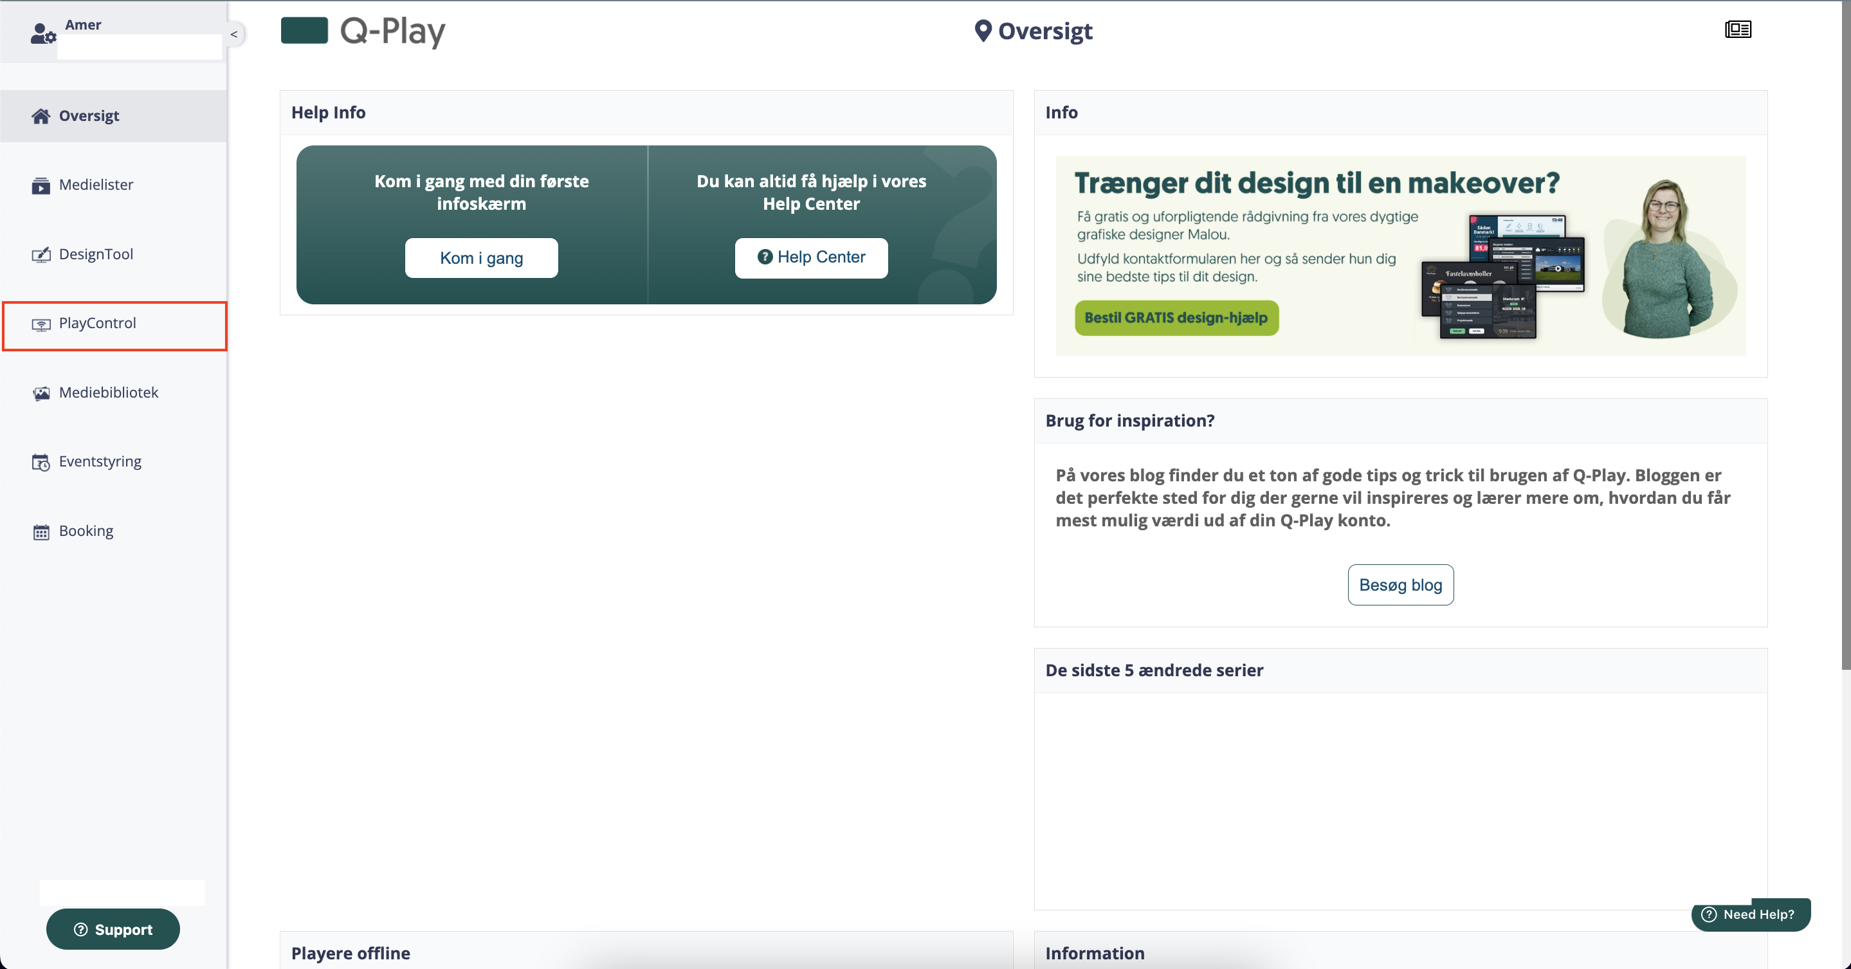Open the Oversigt menu item

114,116
